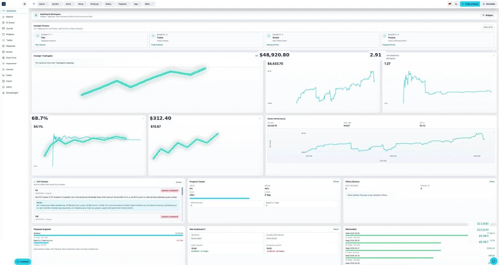Image resolution: width=499 pixels, height=265 pixels.
Task: Click the Importieren sidebar icon
Action: pyautogui.click(x=3, y=63)
